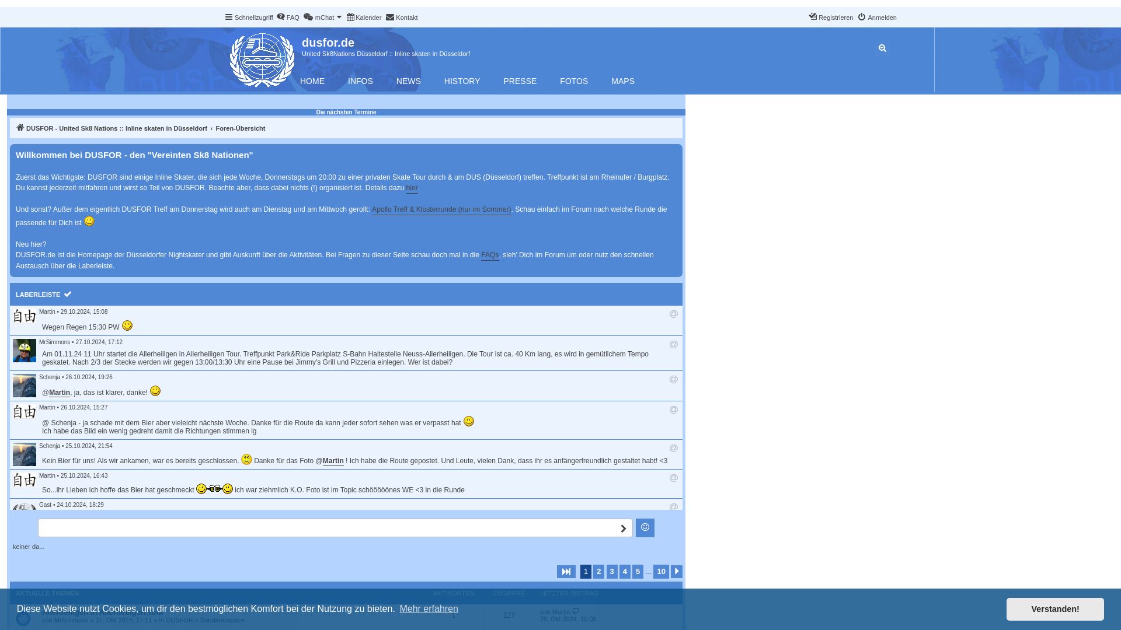This screenshot has height=630, width=1121.
Task: Click the dusfor.de skate logo
Action: coord(262,60)
